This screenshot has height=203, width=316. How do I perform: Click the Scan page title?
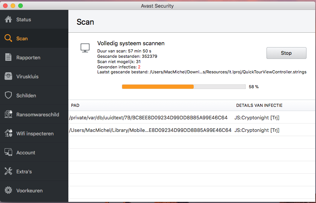[x=85, y=22]
